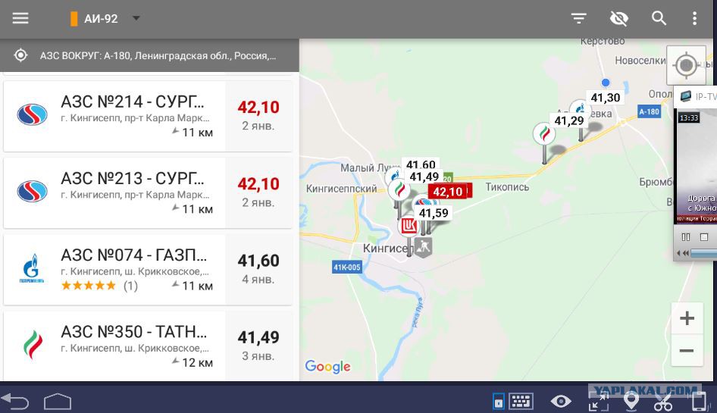
Task: Select the 41,30 price marker on map
Action: pos(606,98)
